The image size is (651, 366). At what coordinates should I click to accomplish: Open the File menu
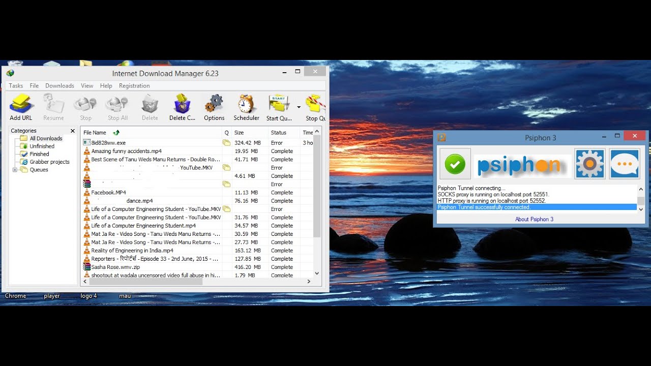click(34, 86)
